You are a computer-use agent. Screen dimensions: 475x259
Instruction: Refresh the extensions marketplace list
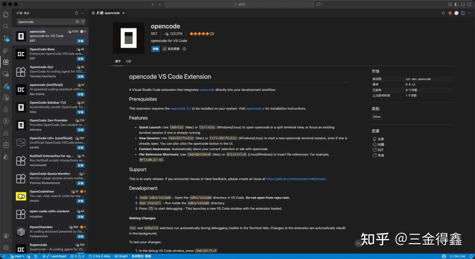(x=76, y=13)
